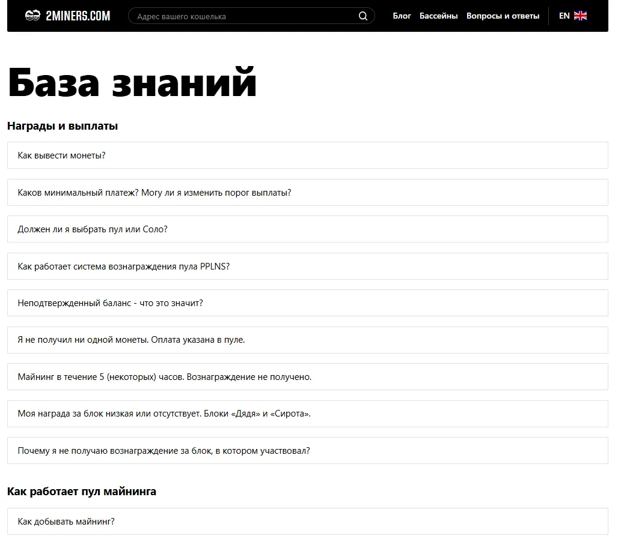Expand 'Как добывать майнинг?' question
This screenshot has width=627, height=539.
[308, 522]
